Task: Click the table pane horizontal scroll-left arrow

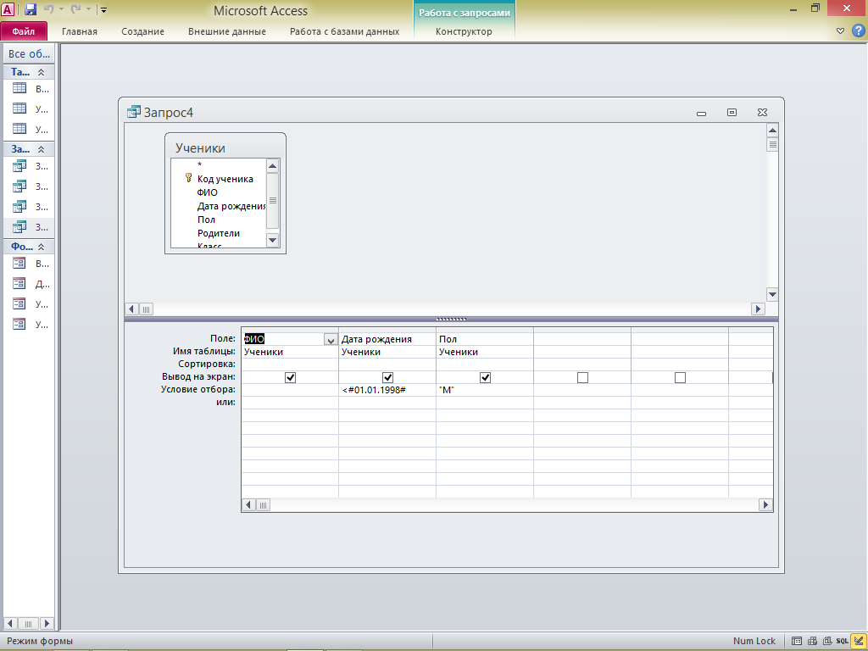Action: point(131,309)
